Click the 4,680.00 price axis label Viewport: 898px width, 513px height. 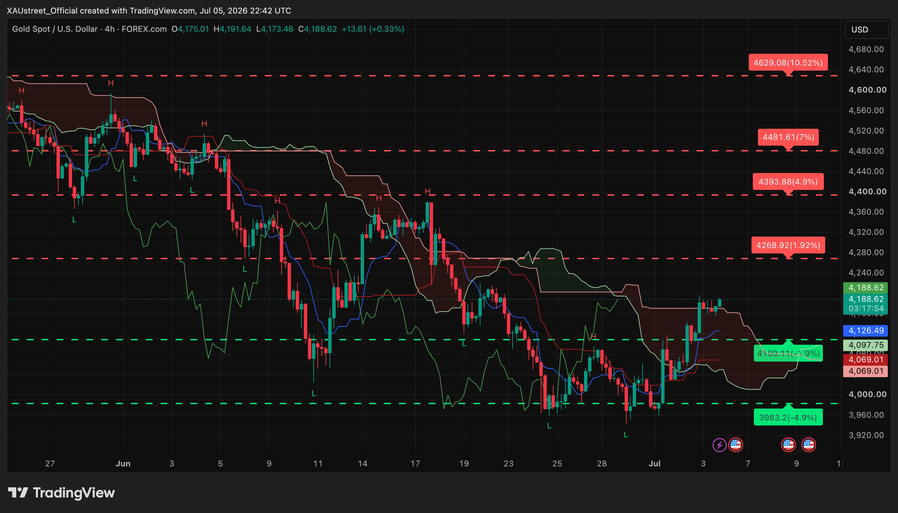[866, 49]
